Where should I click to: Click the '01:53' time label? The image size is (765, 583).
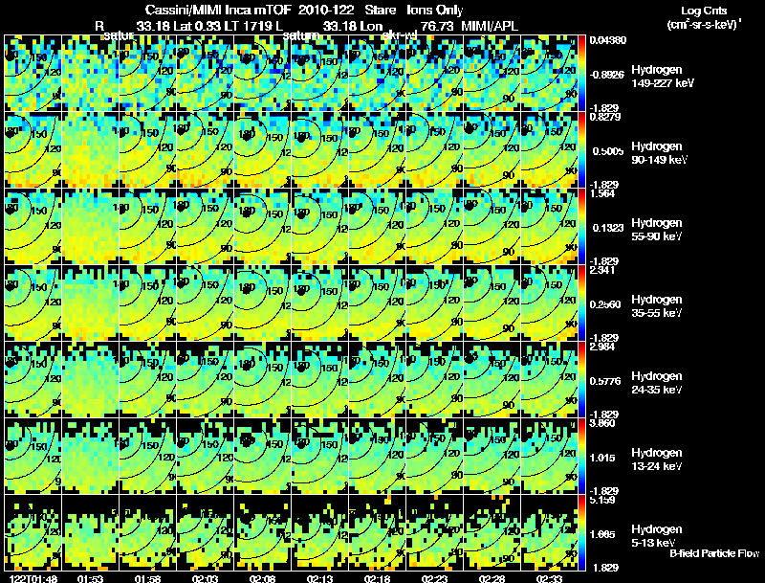(x=90, y=578)
